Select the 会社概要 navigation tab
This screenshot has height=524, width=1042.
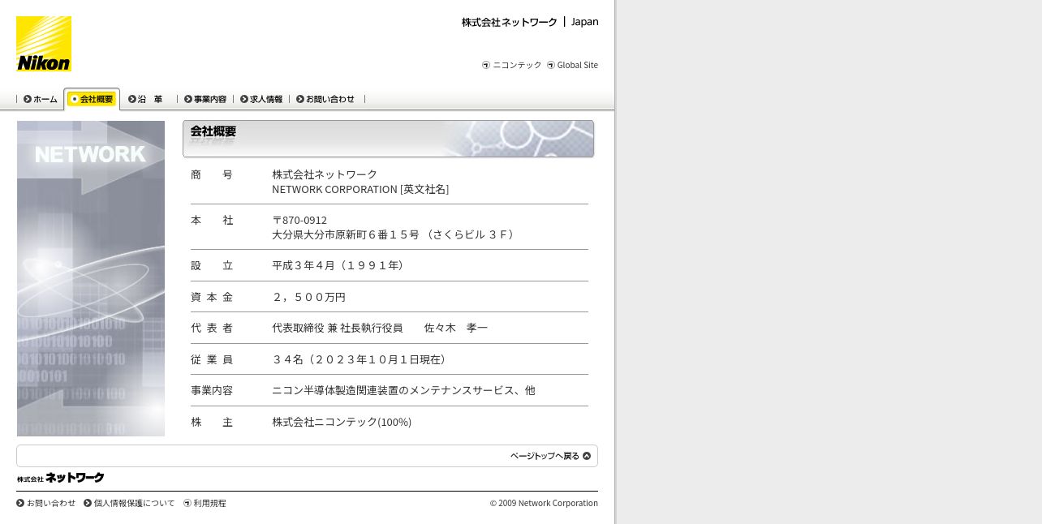(x=92, y=99)
